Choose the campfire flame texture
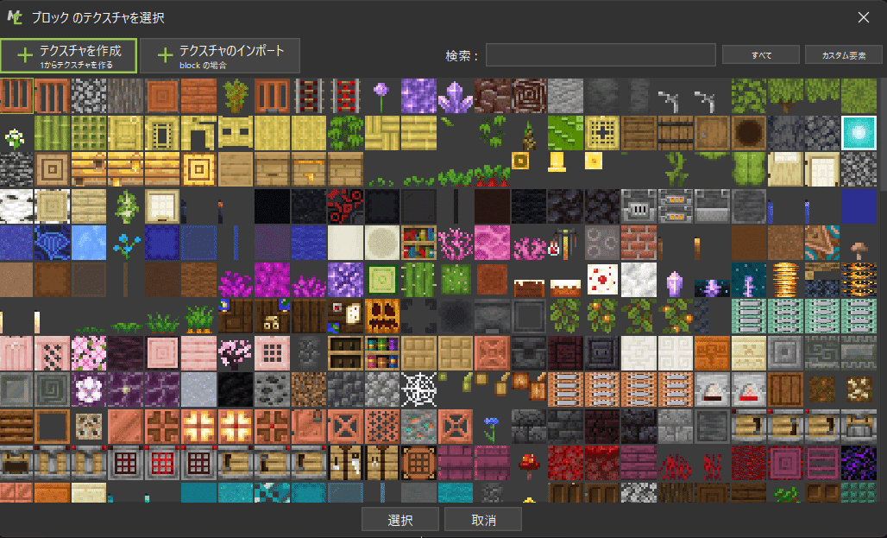The image size is (887, 538). coord(784,279)
